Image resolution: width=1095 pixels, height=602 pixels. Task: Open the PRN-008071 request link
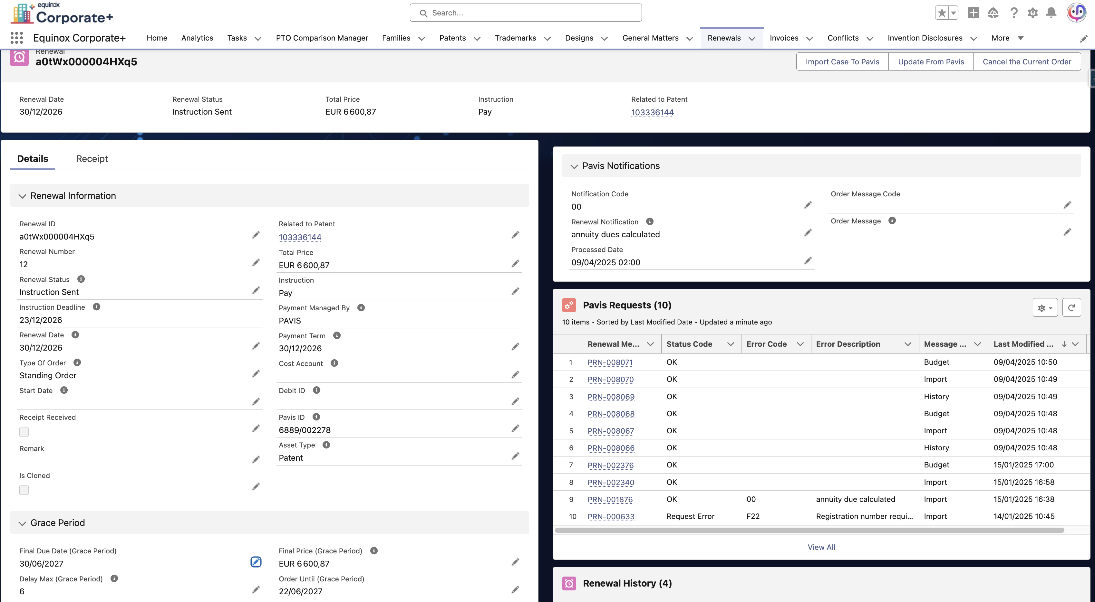click(x=610, y=362)
